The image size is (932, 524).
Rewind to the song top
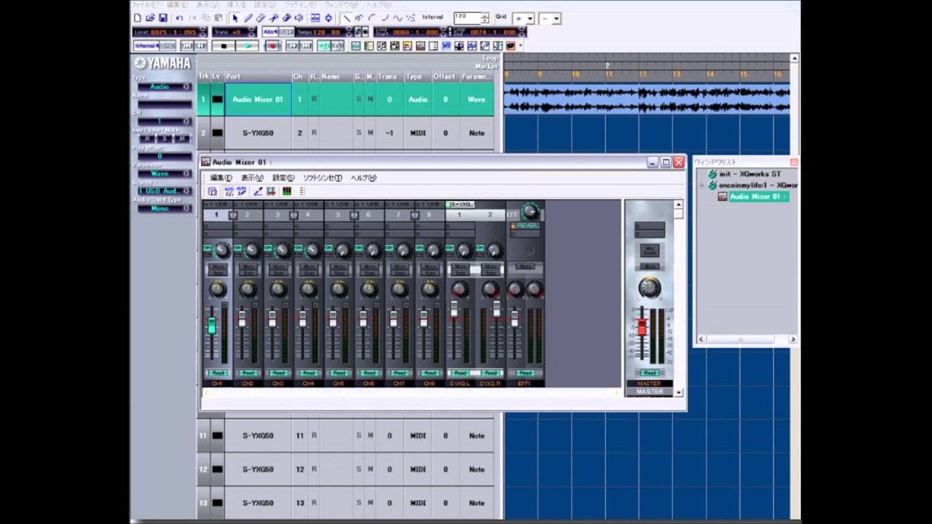click(x=186, y=45)
